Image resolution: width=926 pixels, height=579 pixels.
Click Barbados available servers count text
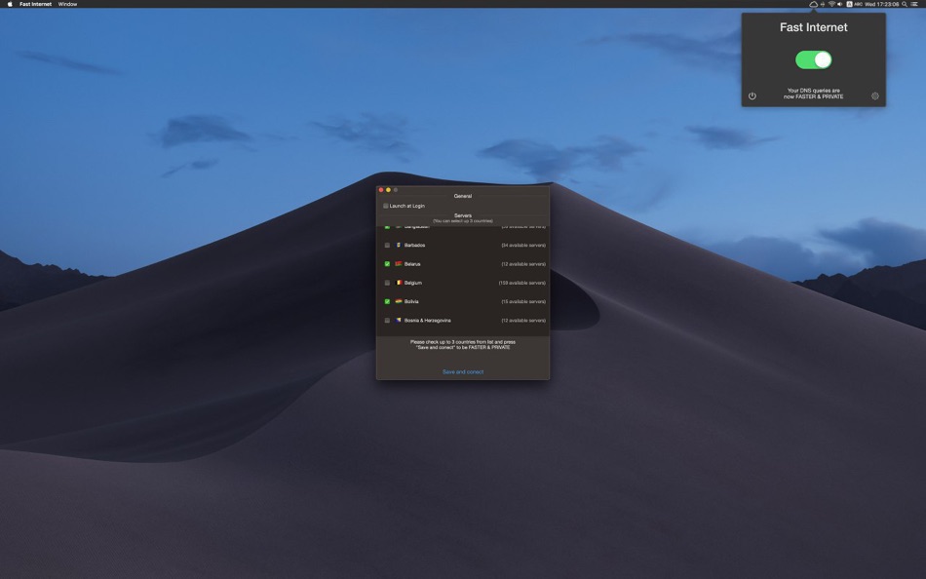pyautogui.click(x=523, y=246)
